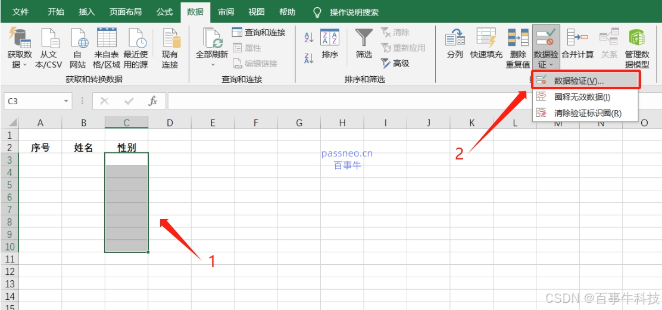Switch to the 视图 (View) tab

(x=256, y=12)
